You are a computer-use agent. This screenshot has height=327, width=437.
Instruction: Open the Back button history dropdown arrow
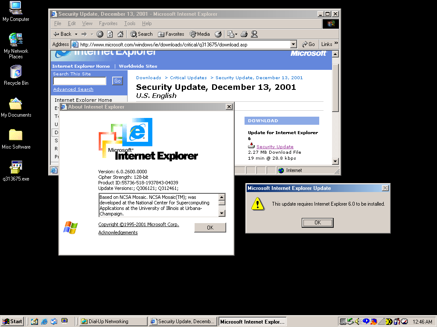(76, 34)
